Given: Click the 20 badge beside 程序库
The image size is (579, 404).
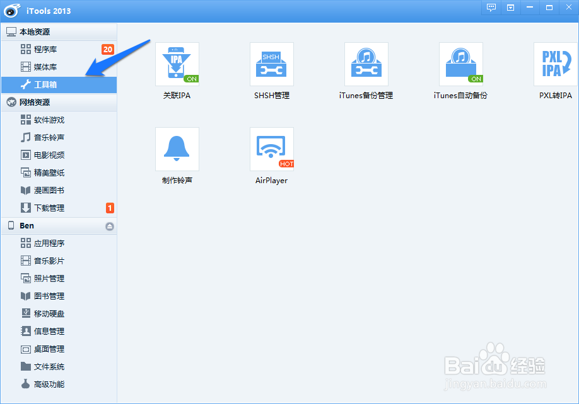Looking at the screenshot, I should coord(108,49).
